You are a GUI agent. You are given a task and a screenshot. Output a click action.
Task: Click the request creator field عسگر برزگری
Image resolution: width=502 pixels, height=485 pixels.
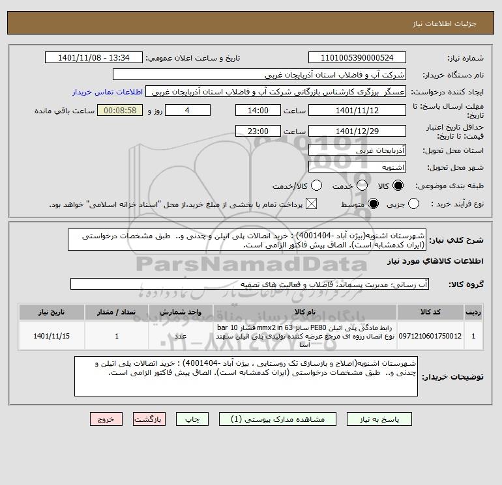[276, 92]
